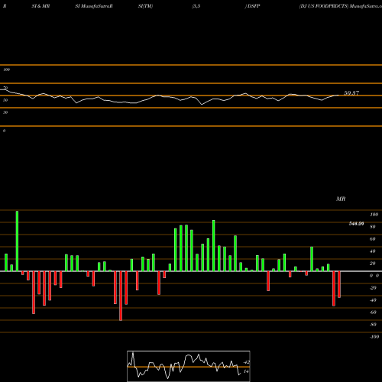Click the 14 label in the mini chart

coord(246,371)
